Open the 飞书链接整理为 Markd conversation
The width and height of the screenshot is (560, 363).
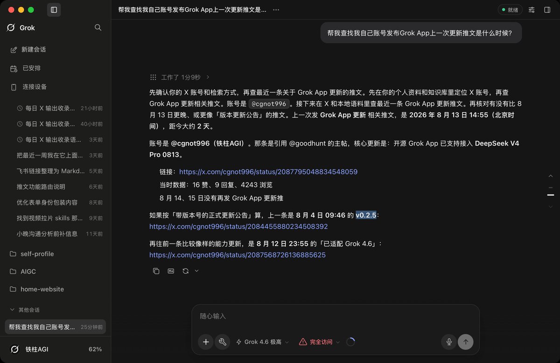point(60,171)
